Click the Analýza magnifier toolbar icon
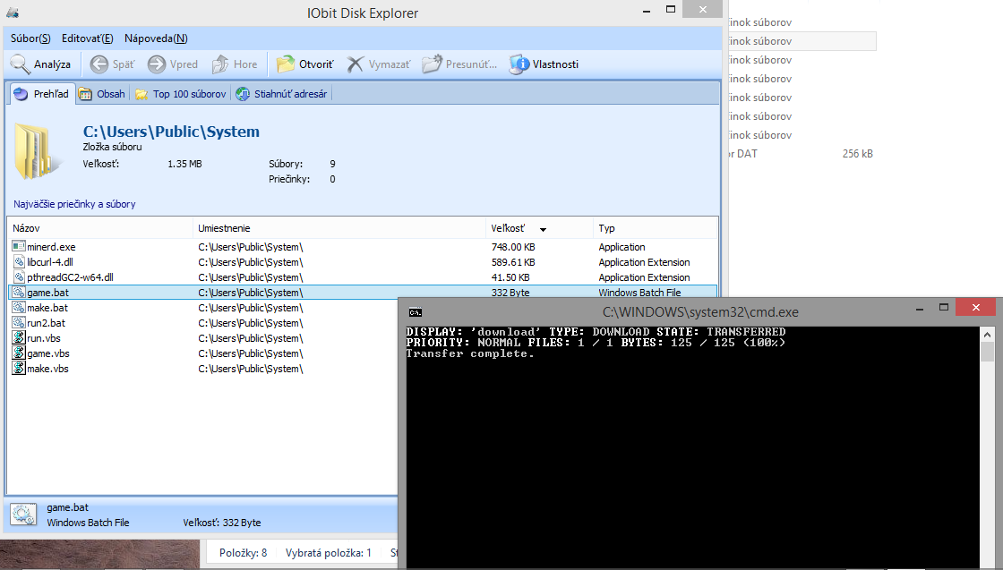Viewport: 1003px width, 570px height. pos(21,64)
